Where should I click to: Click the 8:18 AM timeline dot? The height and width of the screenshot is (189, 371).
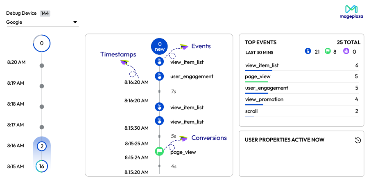[41, 107]
